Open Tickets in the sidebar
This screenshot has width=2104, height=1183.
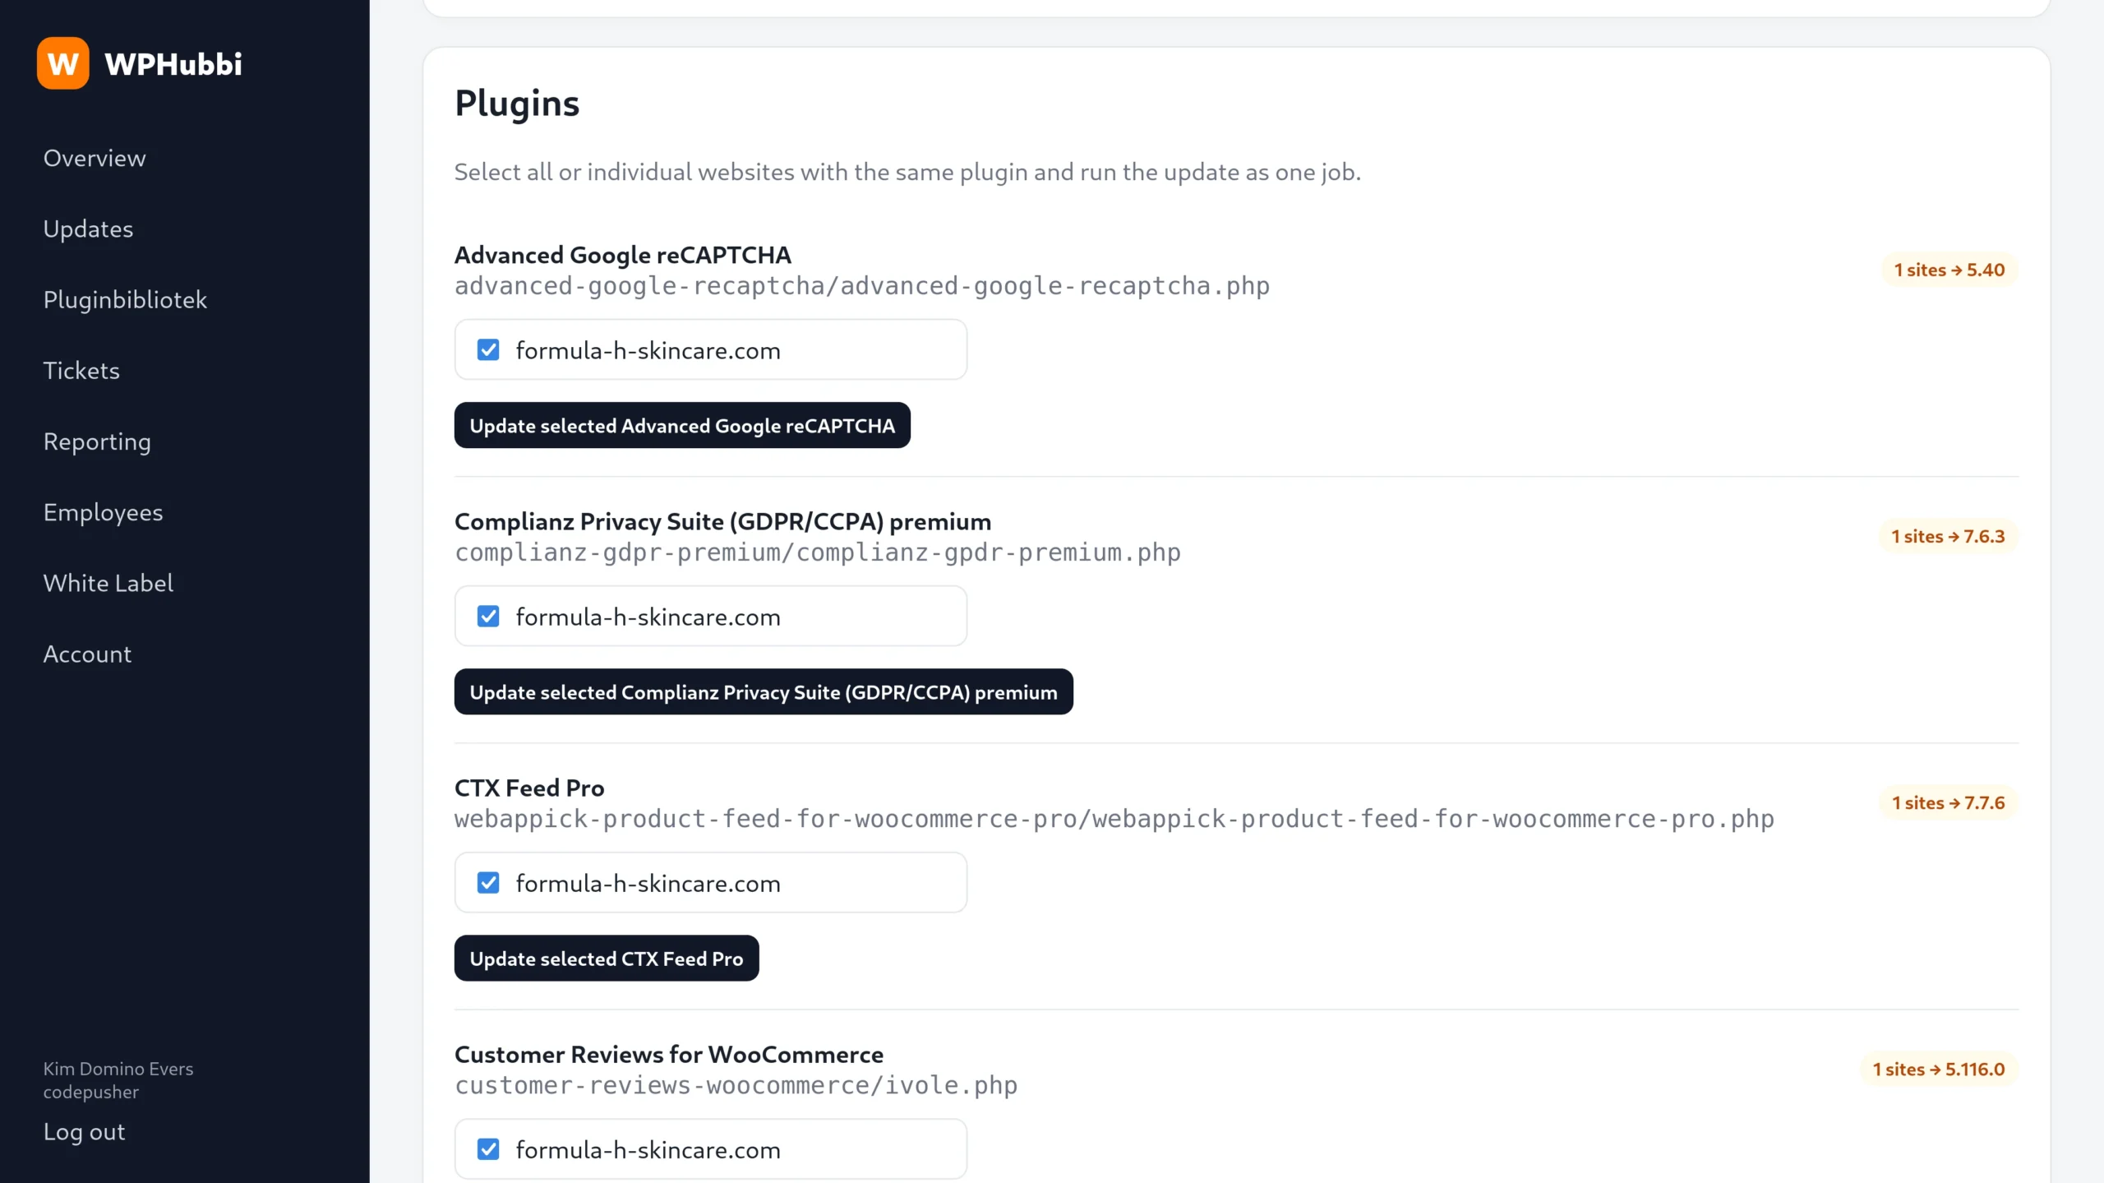pos(81,370)
